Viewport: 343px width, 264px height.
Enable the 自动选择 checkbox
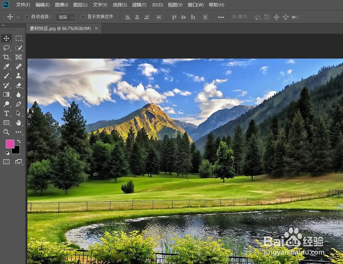click(x=27, y=17)
